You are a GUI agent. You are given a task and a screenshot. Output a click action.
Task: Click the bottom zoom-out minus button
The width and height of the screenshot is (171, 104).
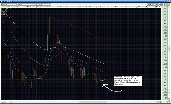[x=160, y=102]
